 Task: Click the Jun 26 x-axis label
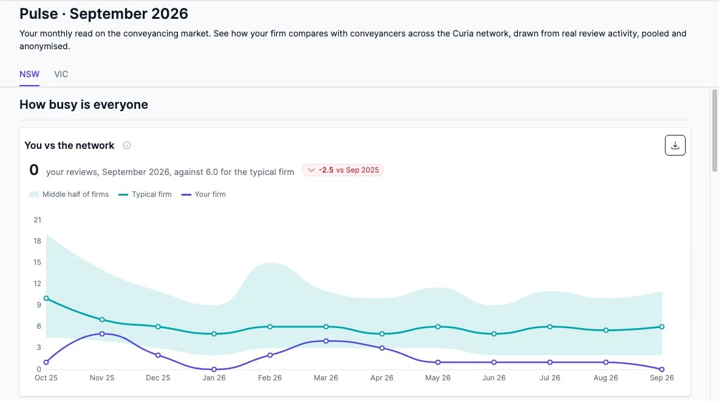point(494,378)
